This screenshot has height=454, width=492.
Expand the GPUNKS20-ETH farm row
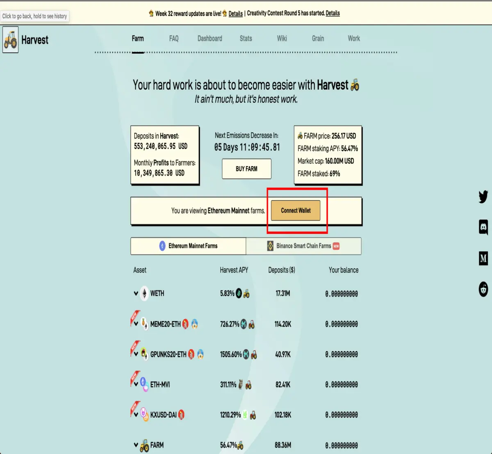click(136, 354)
